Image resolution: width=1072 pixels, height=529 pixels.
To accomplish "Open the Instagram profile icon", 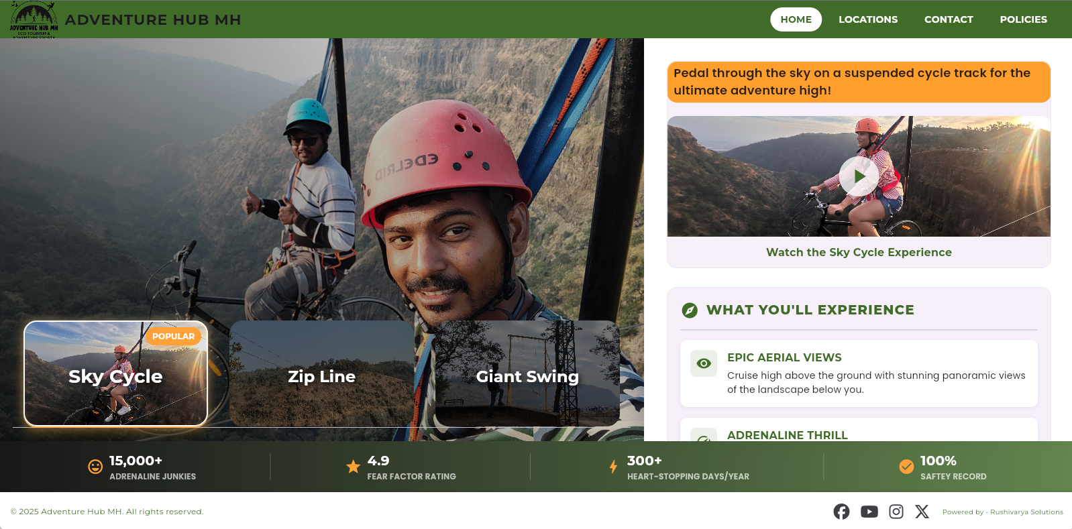I will click(896, 512).
